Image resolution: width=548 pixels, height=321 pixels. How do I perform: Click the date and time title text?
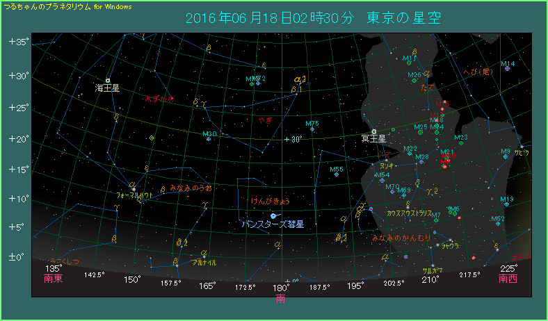tap(314, 18)
